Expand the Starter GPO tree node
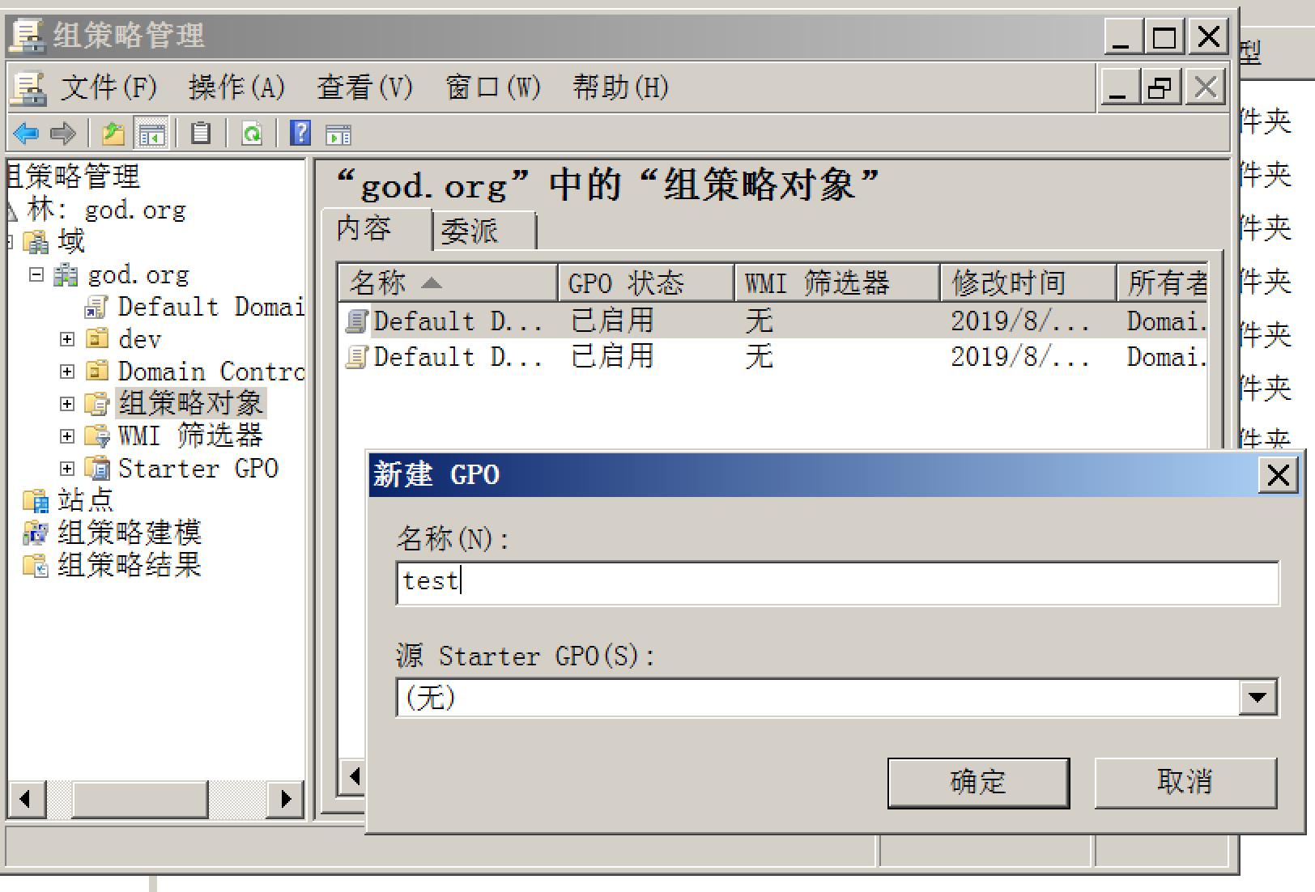The width and height of the screenshot is (1315, 892). [x=67, y=469]
